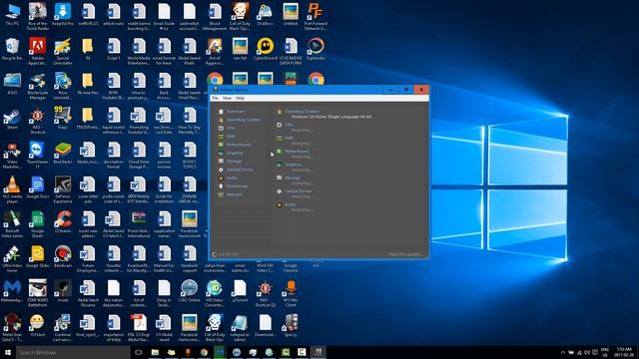Open the taskbar clock and date
This screenshot has height=359, width=639.
pyautogui.click(x=624, y=352)
